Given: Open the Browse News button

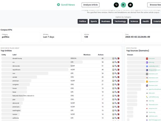Looking at the screenshot, I should point(154,5).
